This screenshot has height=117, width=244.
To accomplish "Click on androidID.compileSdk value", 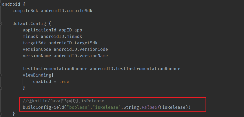I will (66, 11).
